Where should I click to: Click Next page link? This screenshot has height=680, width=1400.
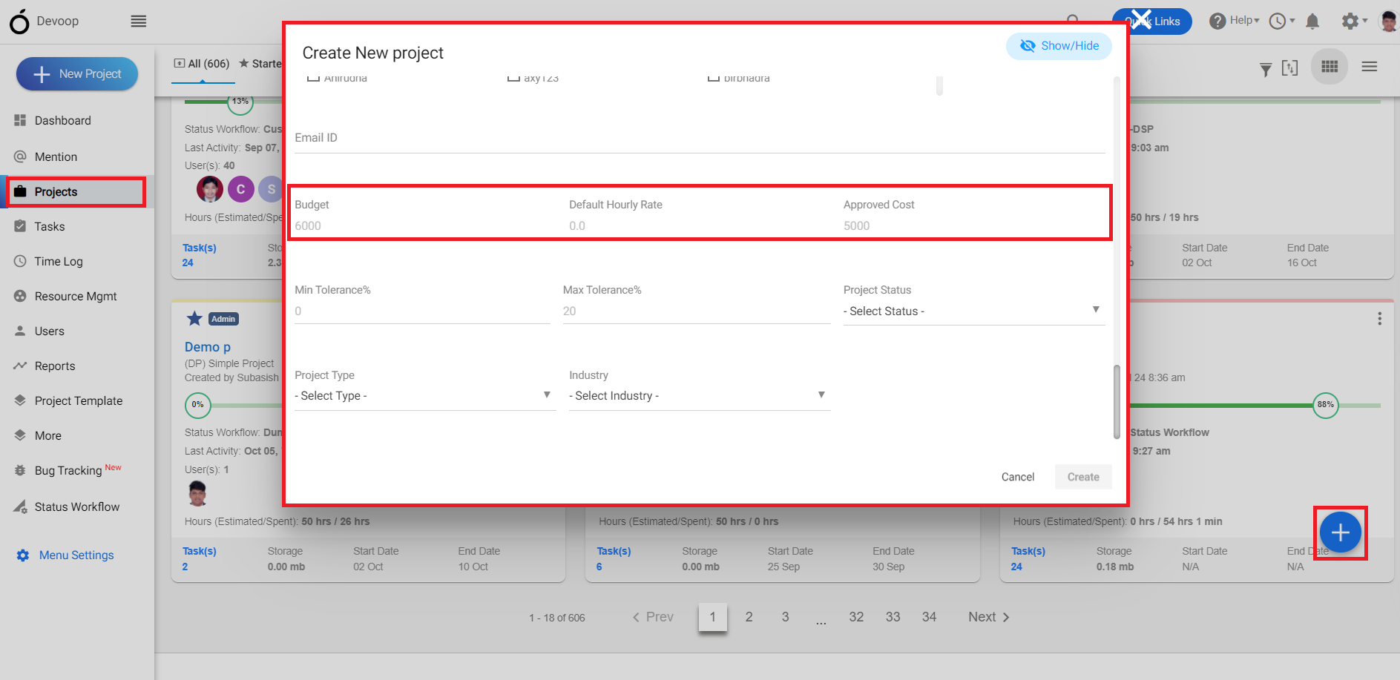pyautogui.click(x=989, y=617)
